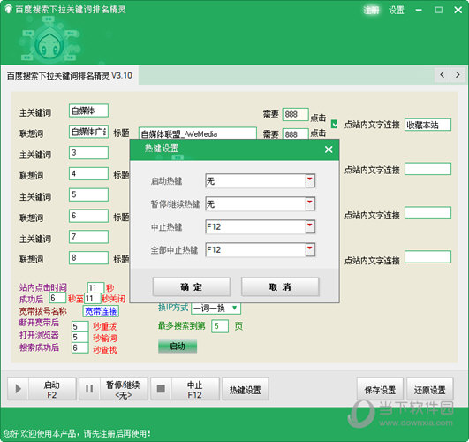The height and width of the screenshot is (442, 469).
Task: Click the 秒至 field containing 11
Action: pos(93,298)
